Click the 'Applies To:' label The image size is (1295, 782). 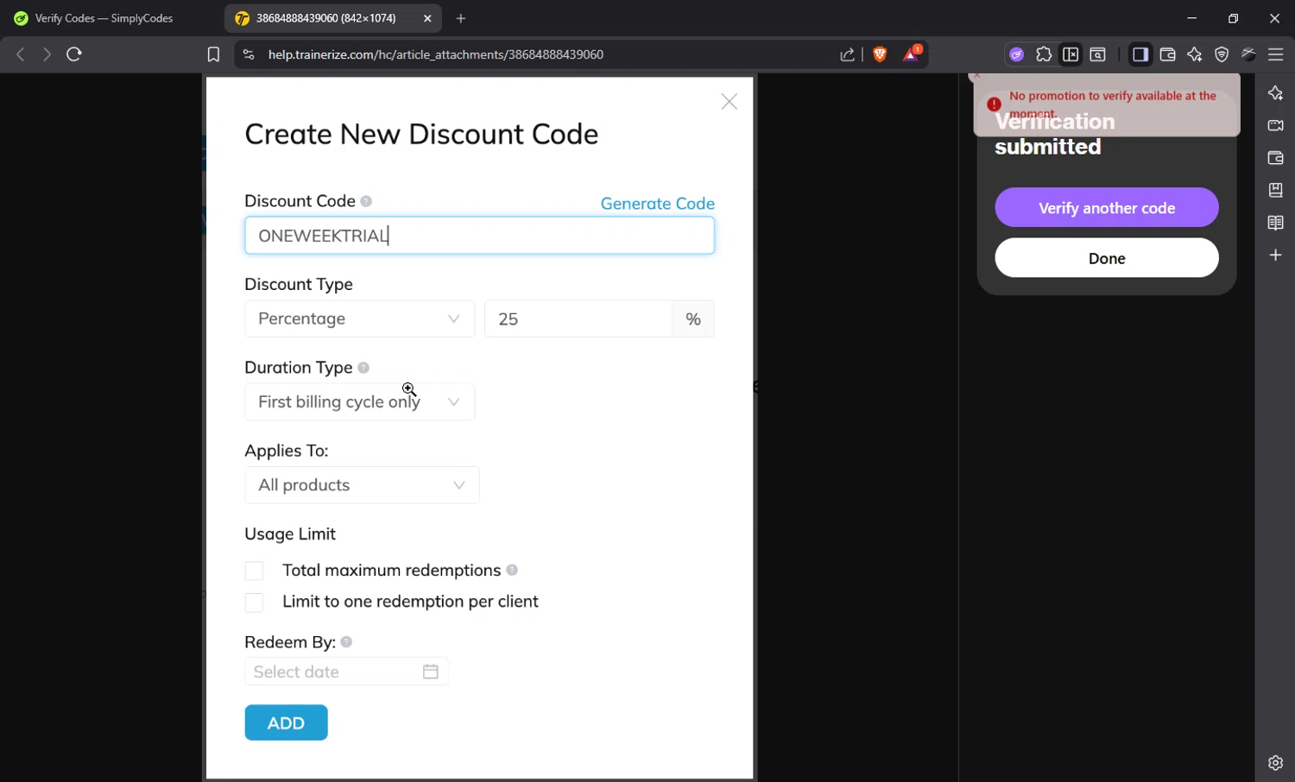point(287,451)
